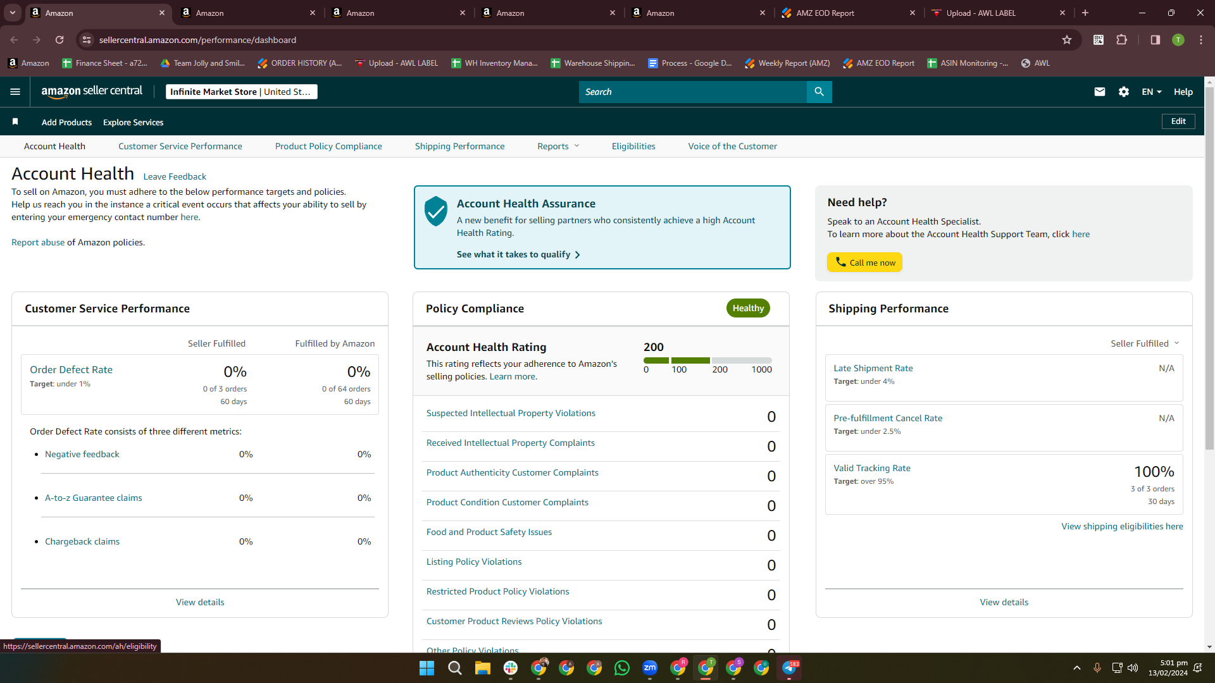Open the Order Defect Rate link

pyautogui.click(x=71, y=370)
